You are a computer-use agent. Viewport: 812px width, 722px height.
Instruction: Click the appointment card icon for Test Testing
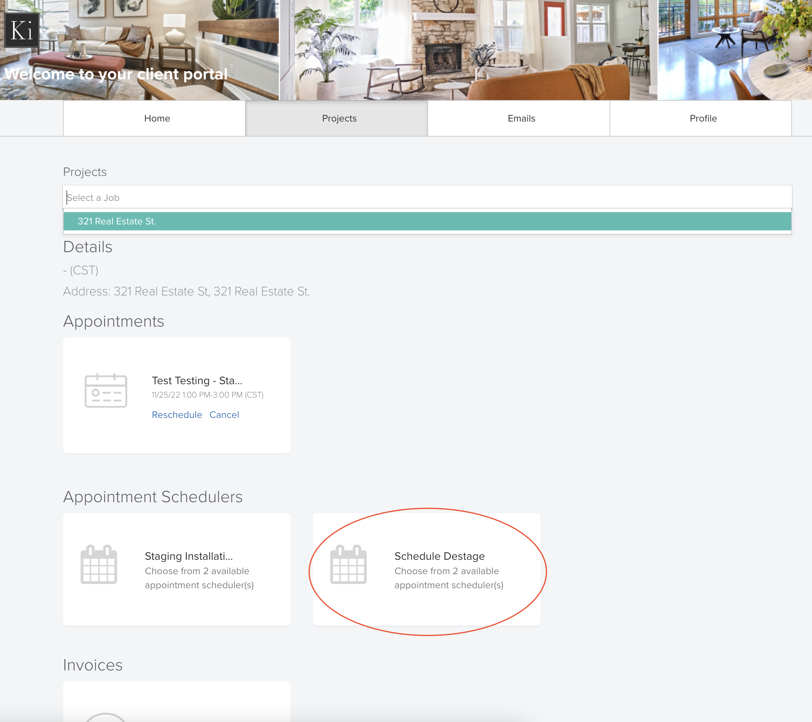106,390
